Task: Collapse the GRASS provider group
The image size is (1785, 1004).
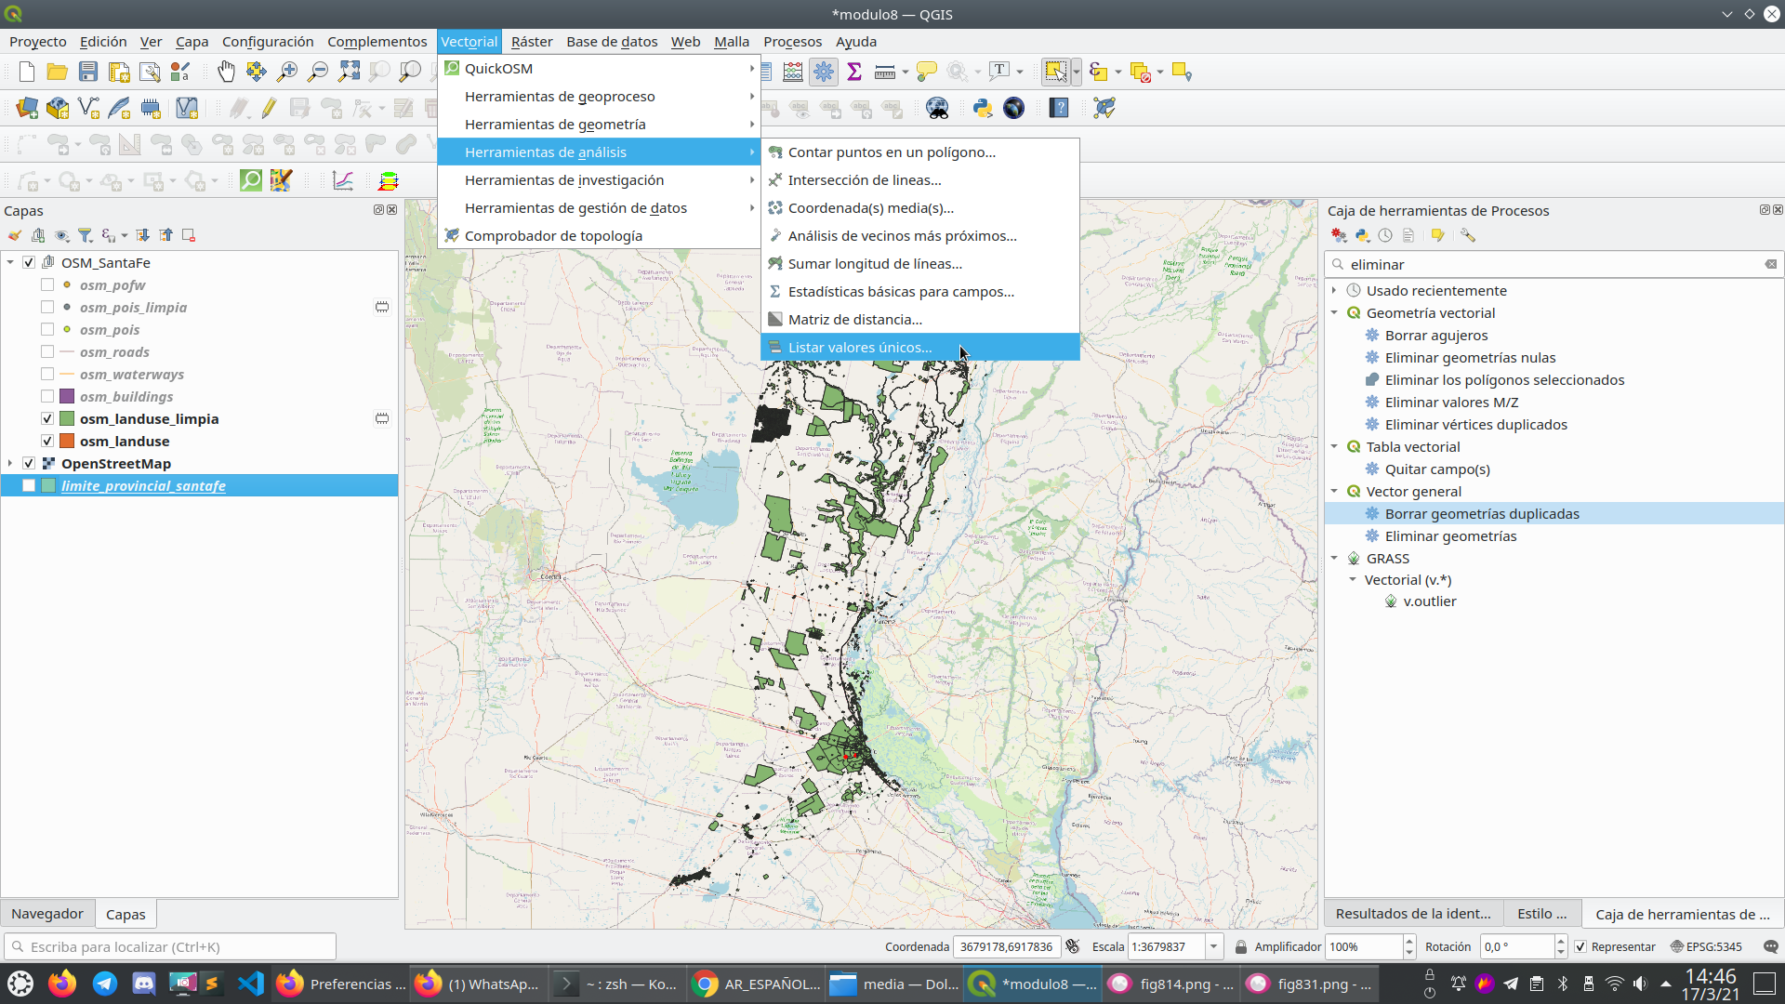Action: pos(1334,558)
